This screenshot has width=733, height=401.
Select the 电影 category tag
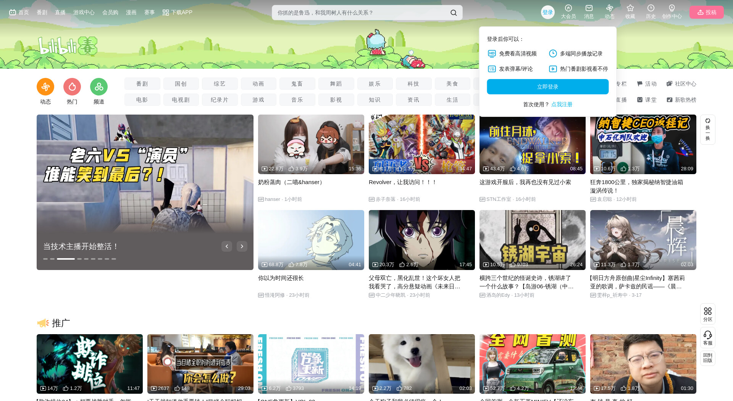coord(142,100)
